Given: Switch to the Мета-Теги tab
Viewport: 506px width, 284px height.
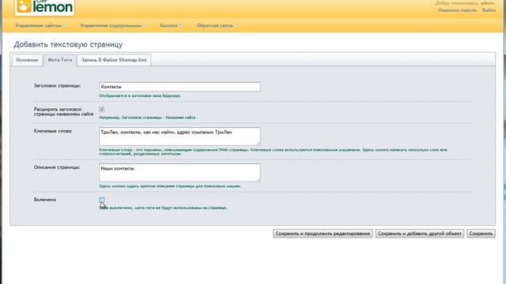Looking at the screenshot, I should [60, 60].
